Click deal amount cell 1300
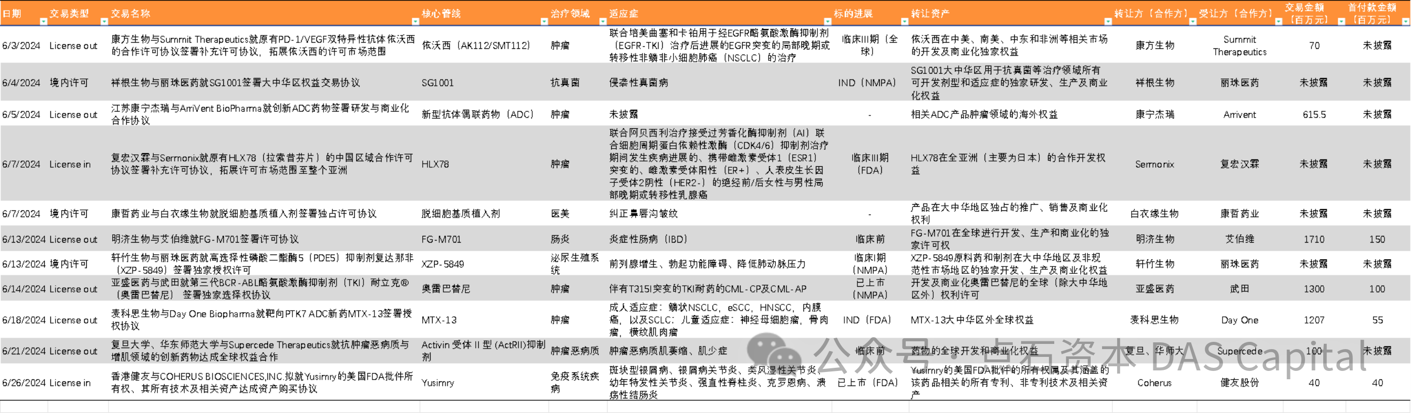 coord(1314,289)
